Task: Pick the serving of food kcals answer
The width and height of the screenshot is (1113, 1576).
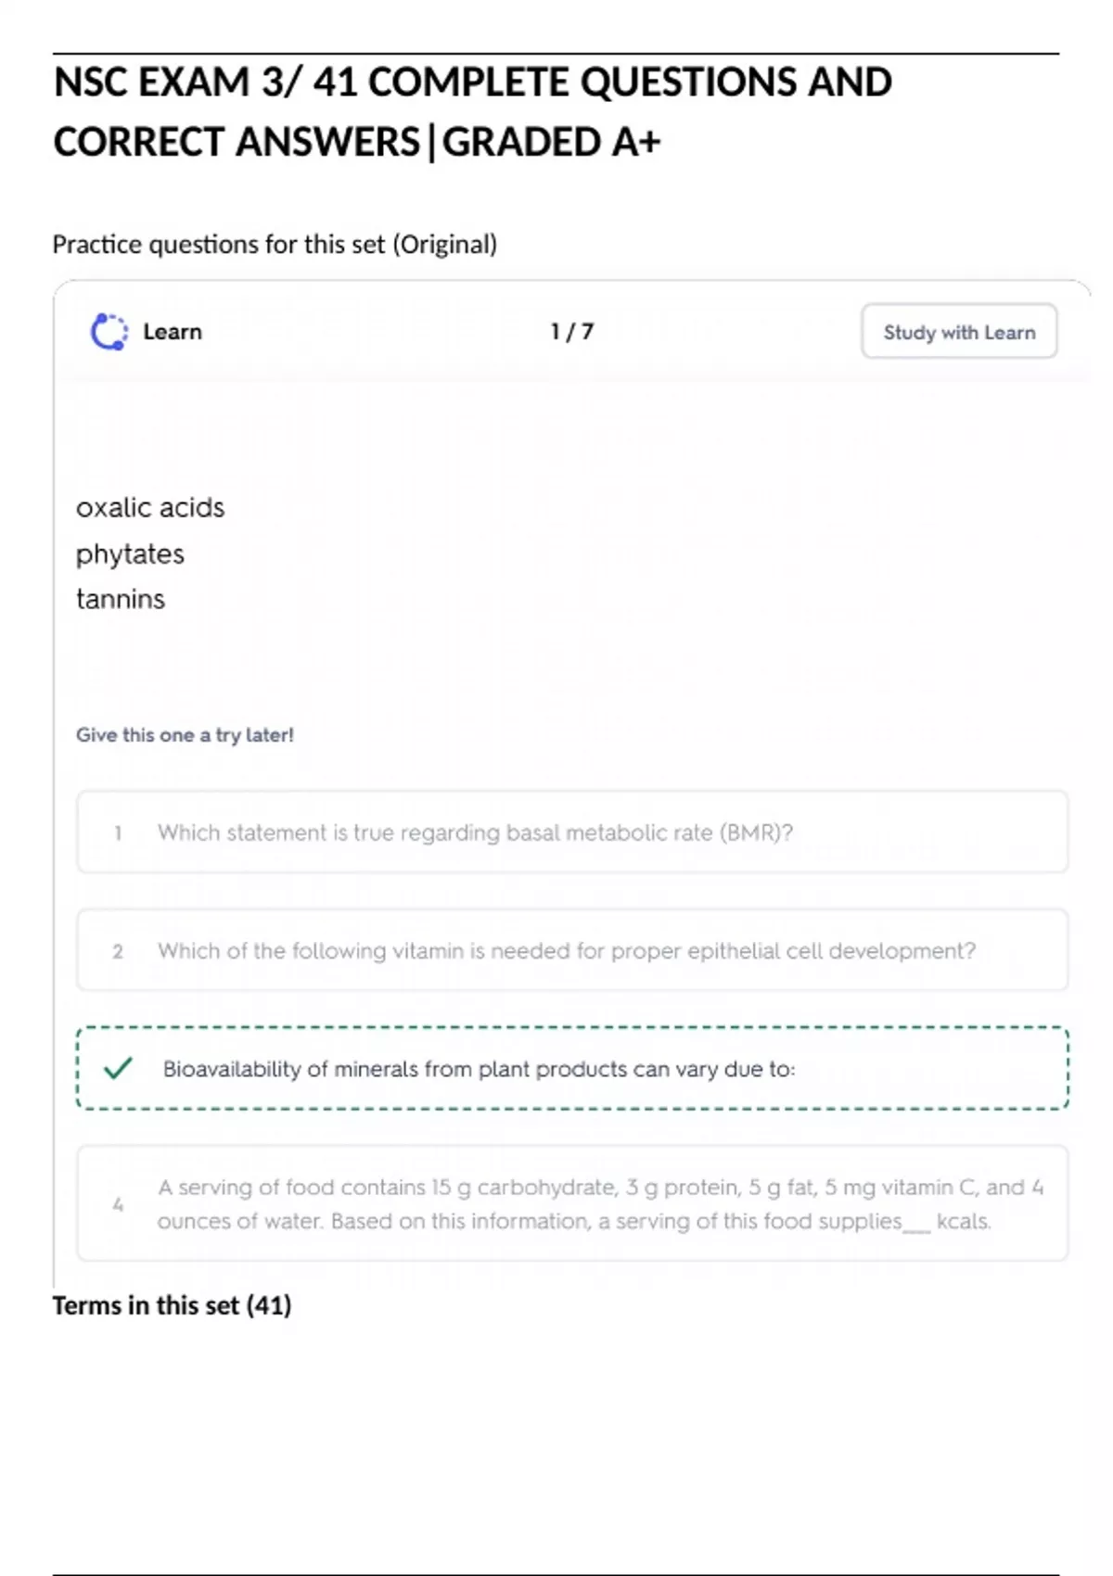Action: coord(599,1204)
